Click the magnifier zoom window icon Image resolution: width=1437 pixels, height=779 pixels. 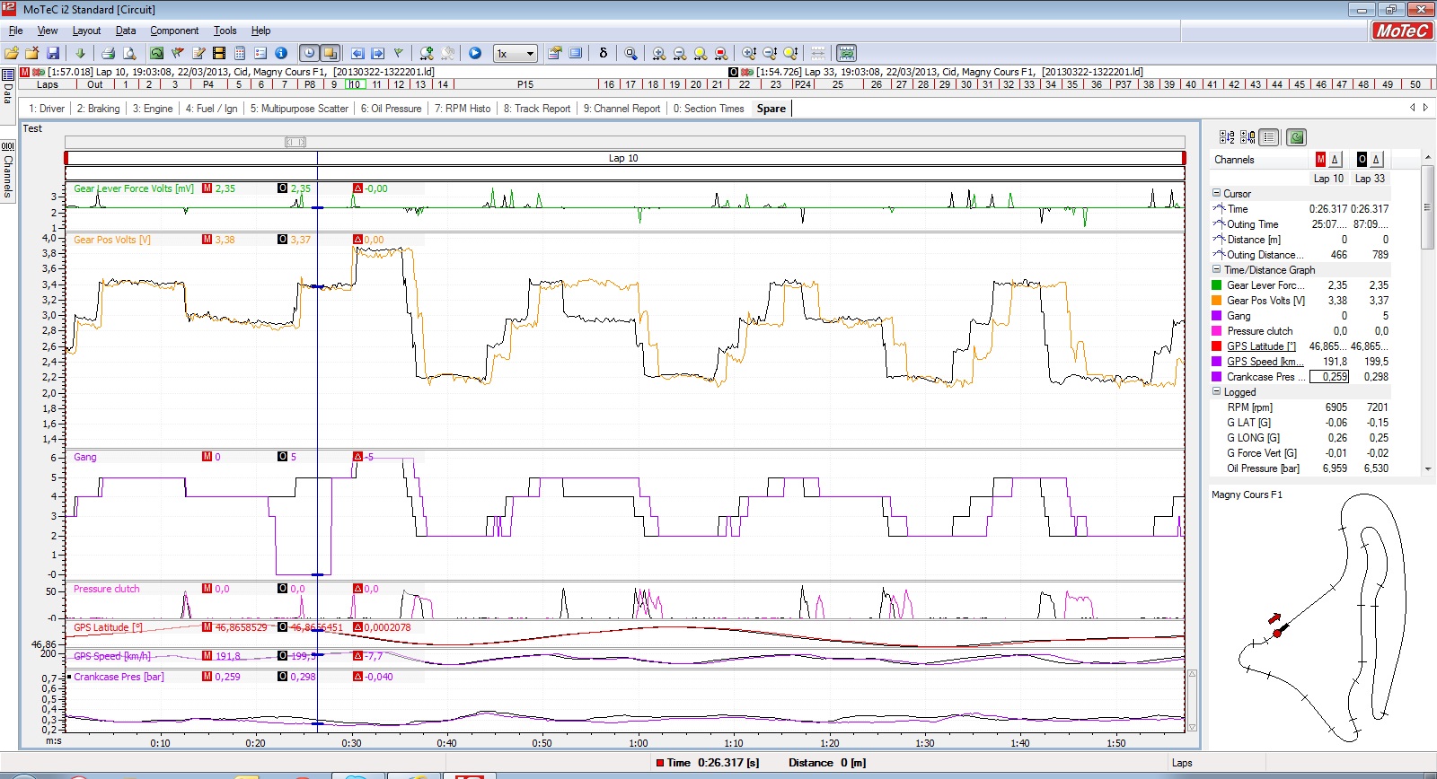tap(631, 53)
